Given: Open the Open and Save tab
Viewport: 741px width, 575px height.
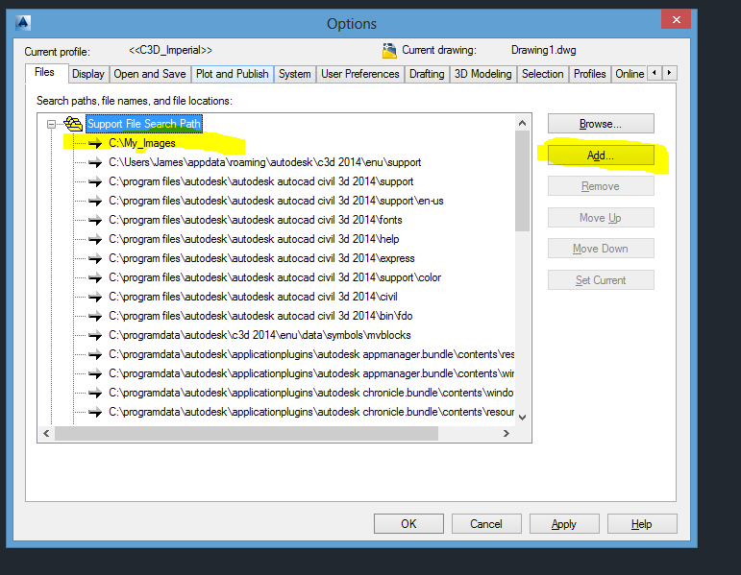Looking at the screenshot, I should 150,74.
